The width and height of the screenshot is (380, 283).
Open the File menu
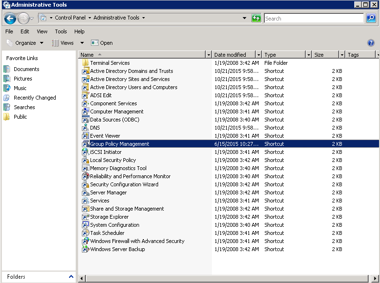tap(9, 31)
